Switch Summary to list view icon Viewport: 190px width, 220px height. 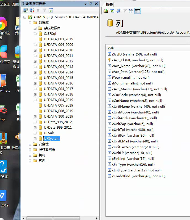coord(131,11)
